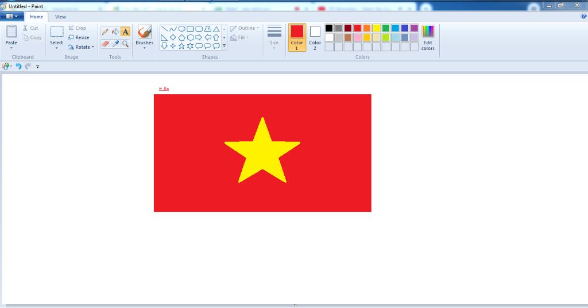The width and height of the screenshot is (588, 308).
Task: Choose the Hexagon shape
Action: tap(190, 37)
